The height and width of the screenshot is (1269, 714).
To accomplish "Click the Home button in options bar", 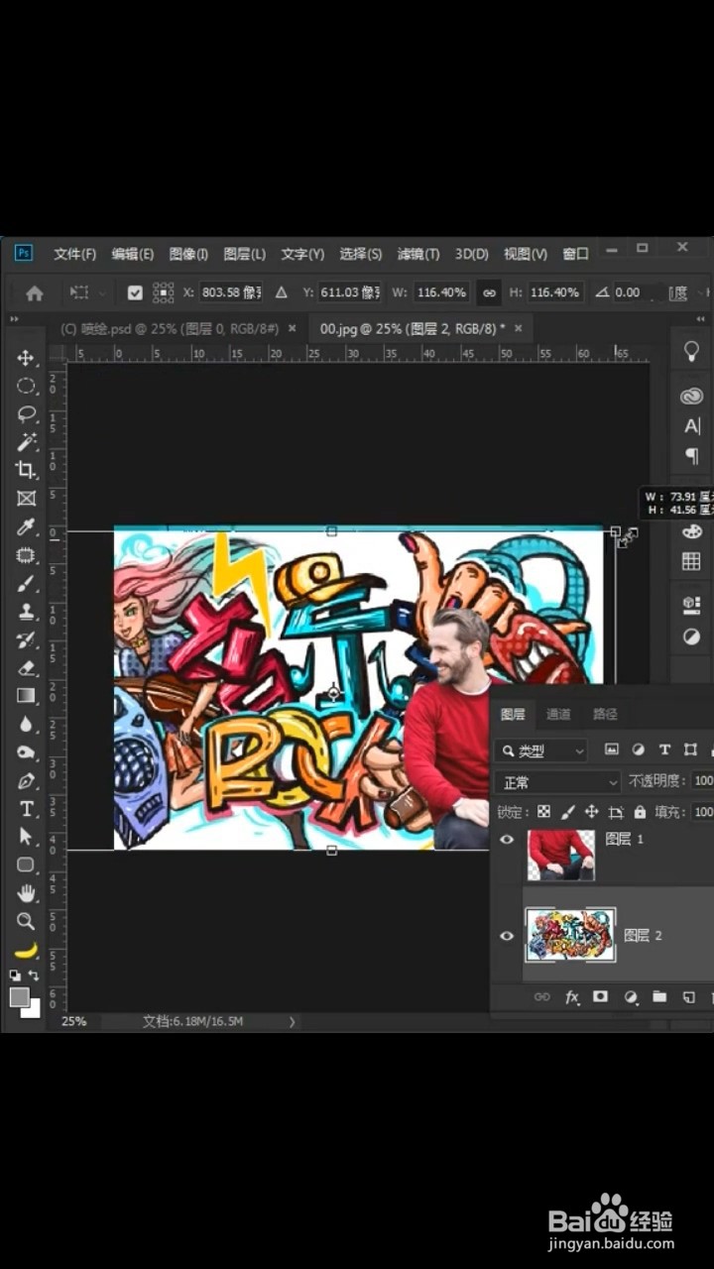I will tap(35, 292).
